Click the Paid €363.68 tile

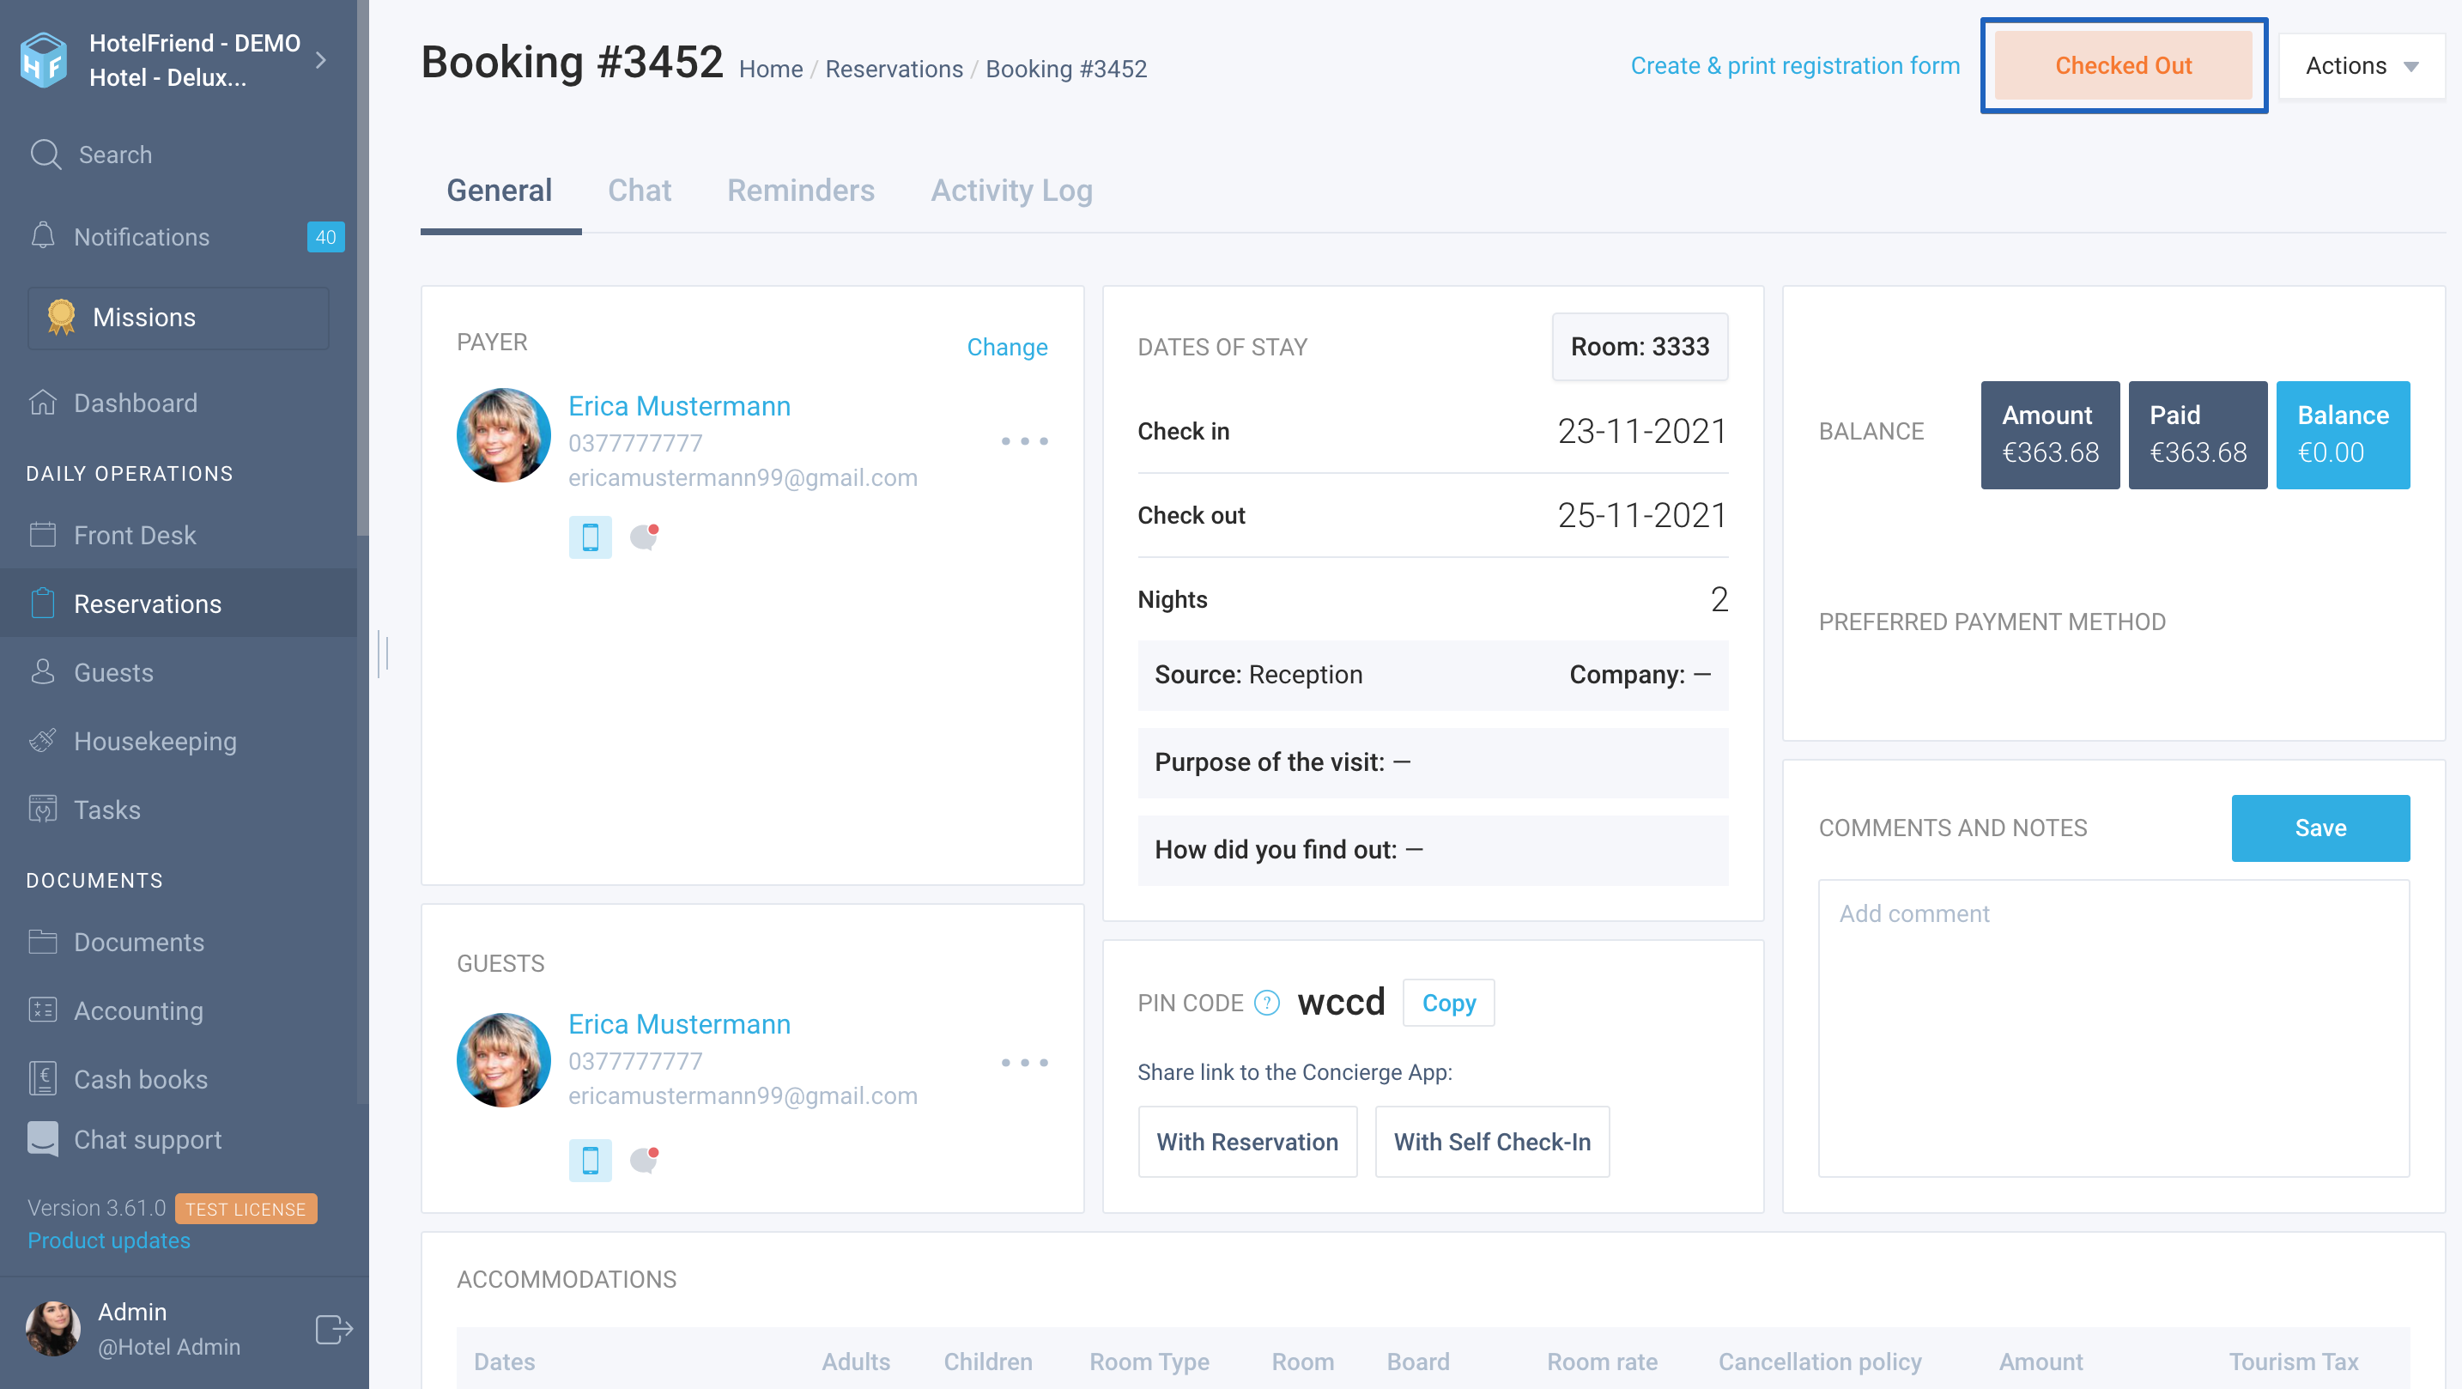click(x=2198, y=435)
